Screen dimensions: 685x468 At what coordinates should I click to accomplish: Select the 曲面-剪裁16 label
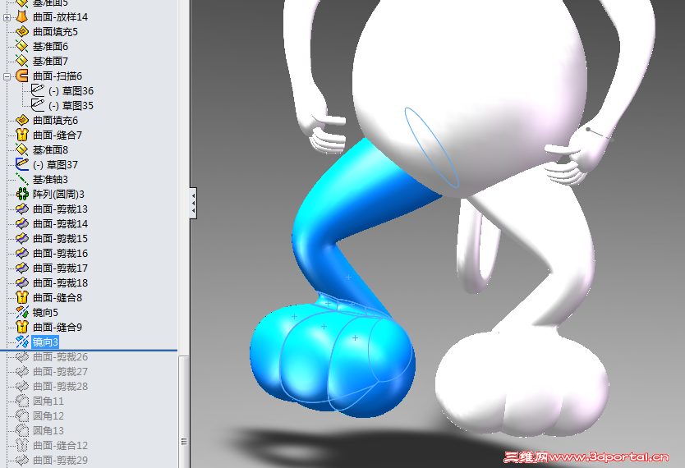pyautogui.click(x=60, y=253)
